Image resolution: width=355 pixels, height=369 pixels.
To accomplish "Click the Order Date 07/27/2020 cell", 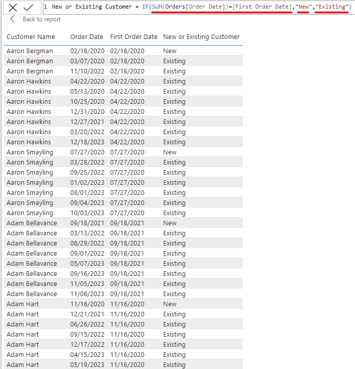I will (x=87, y=152).
